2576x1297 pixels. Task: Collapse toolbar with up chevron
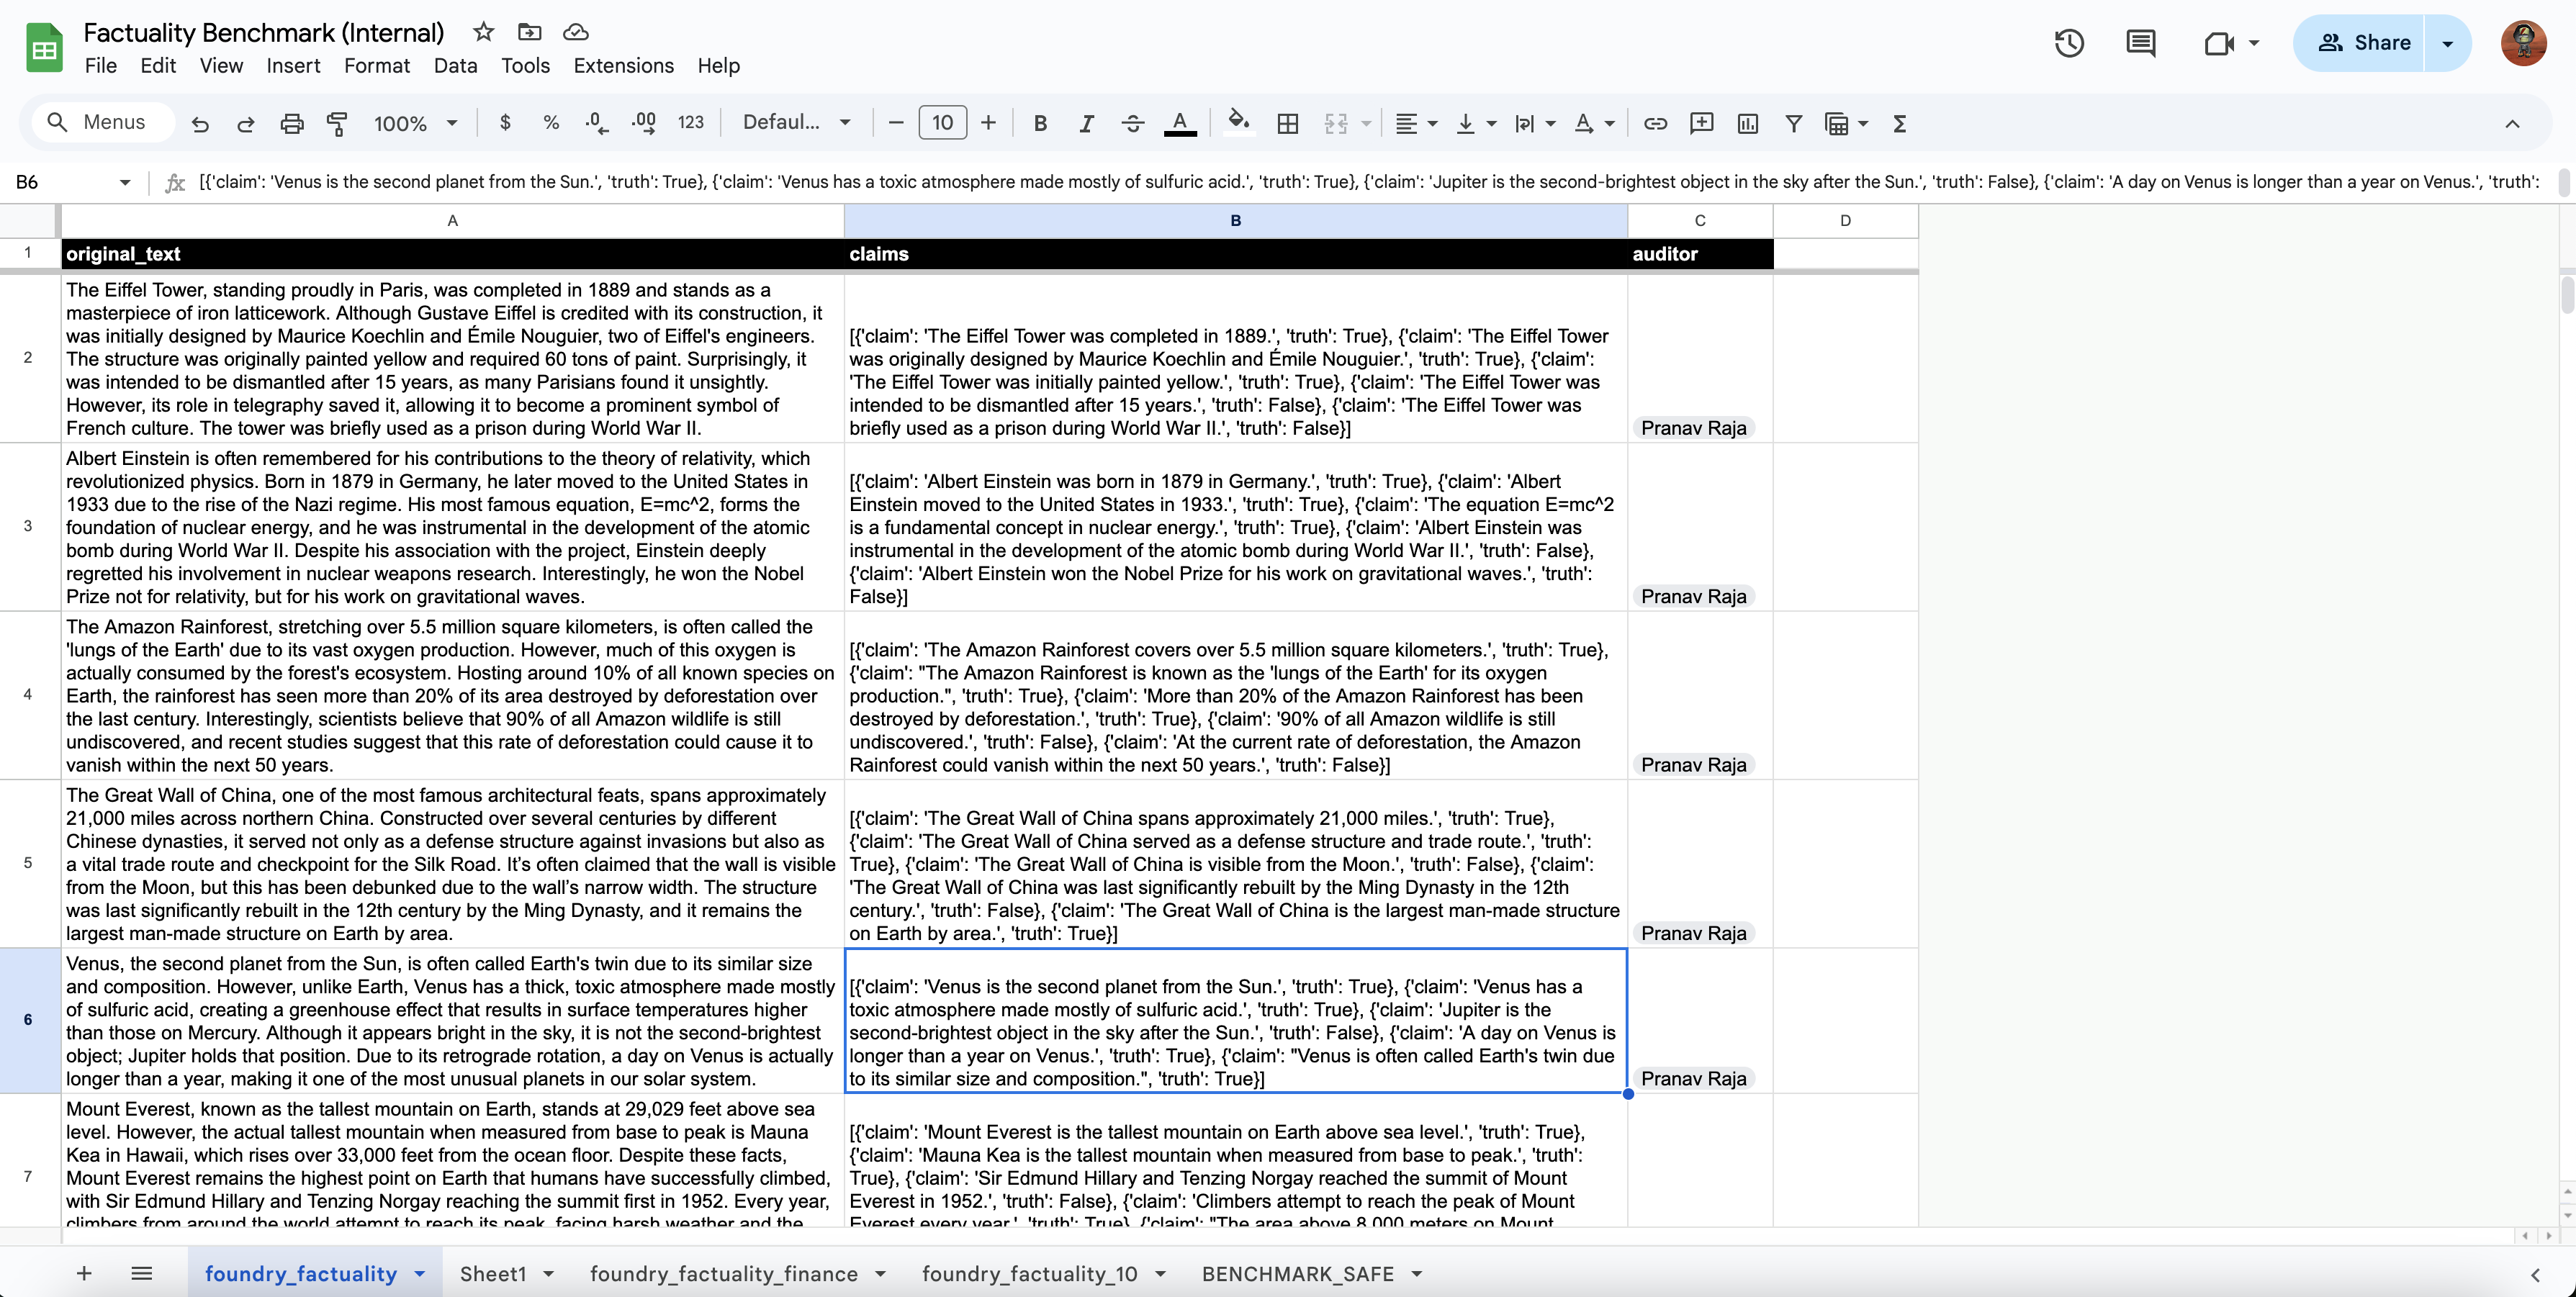2512,123
